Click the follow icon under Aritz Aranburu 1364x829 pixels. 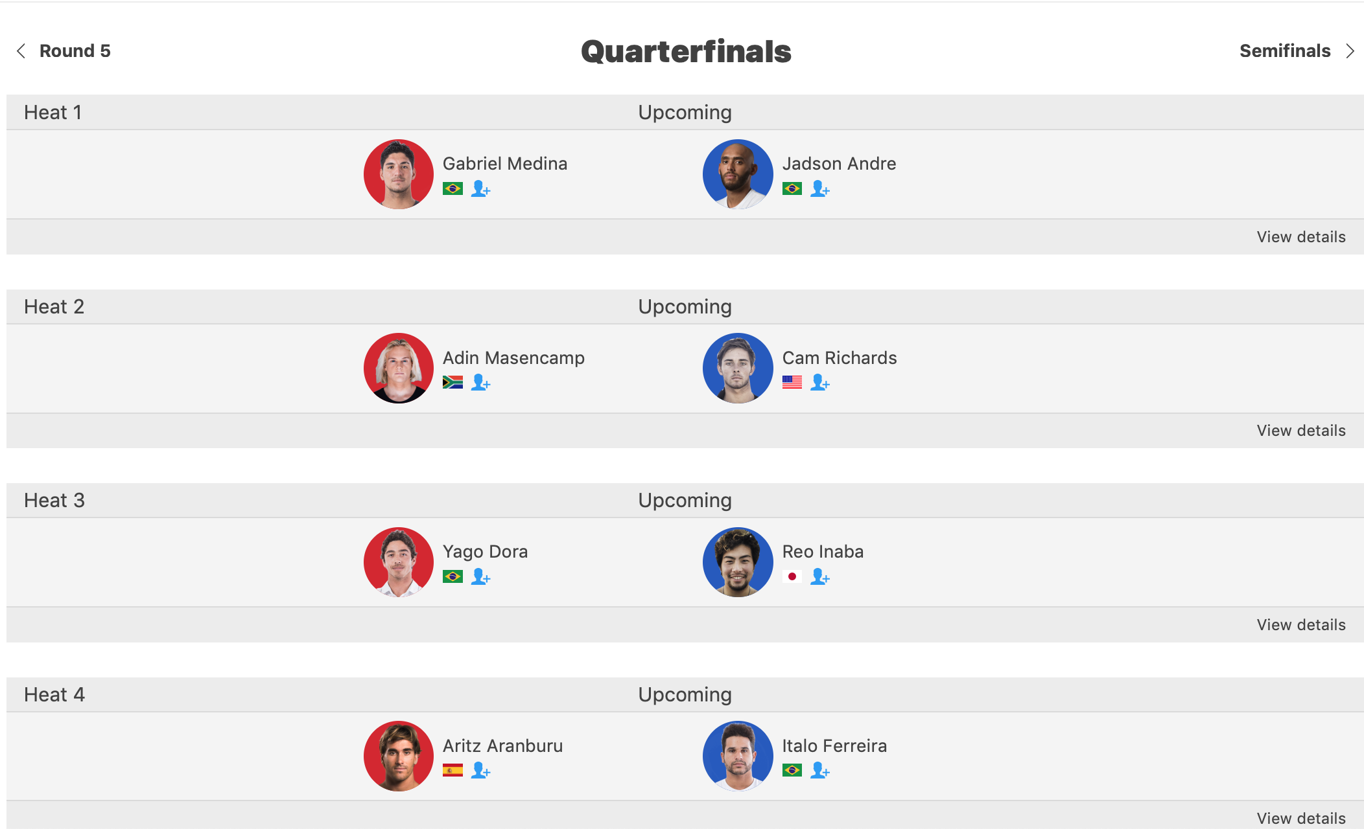(480, 770)
